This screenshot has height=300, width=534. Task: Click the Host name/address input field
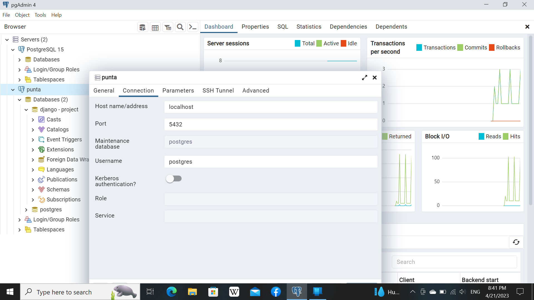271,107
